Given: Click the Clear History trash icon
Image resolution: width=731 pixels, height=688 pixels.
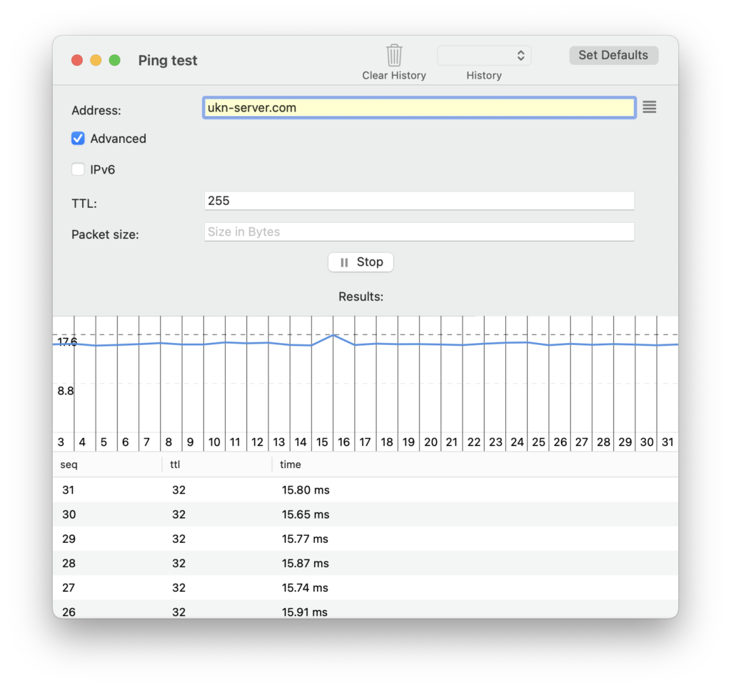Looking at the screenshot, I should [394, 55].
